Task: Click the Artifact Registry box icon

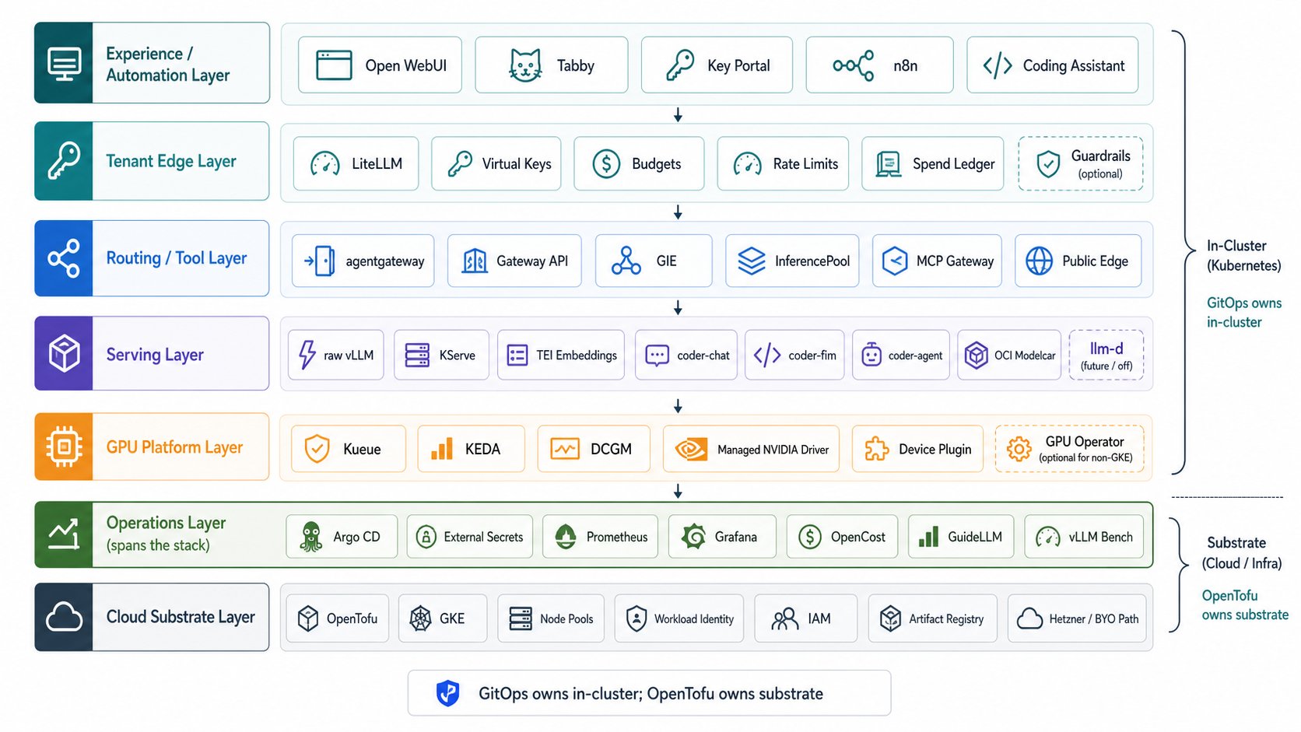Action: click(891, 618)
